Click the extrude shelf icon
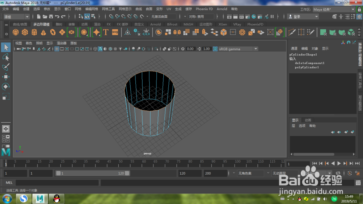363x204 pixels. tap(205, 32)
